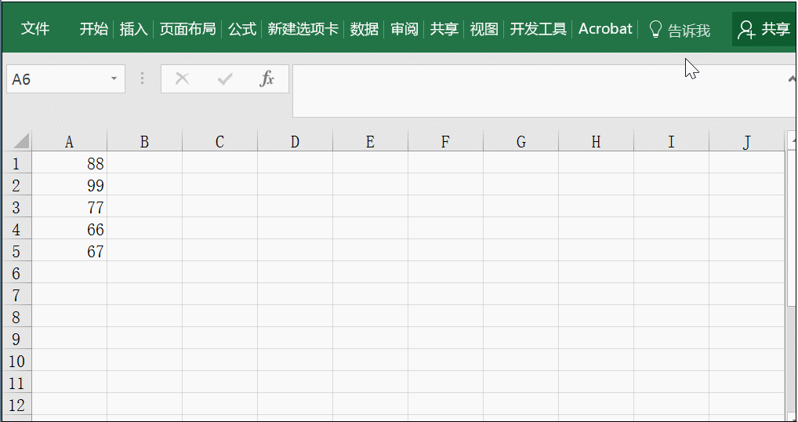Select row 12 header
The image size is (798, 422).
coord(16,404)
